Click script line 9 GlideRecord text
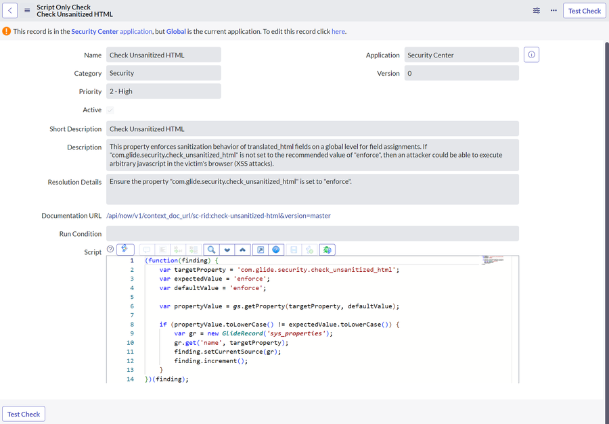 coord(243,333)
